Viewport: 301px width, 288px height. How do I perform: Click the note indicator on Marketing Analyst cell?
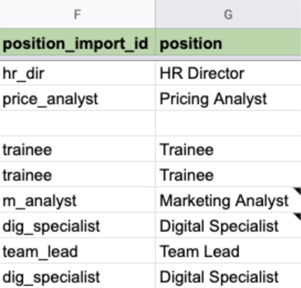pos(298,190)
